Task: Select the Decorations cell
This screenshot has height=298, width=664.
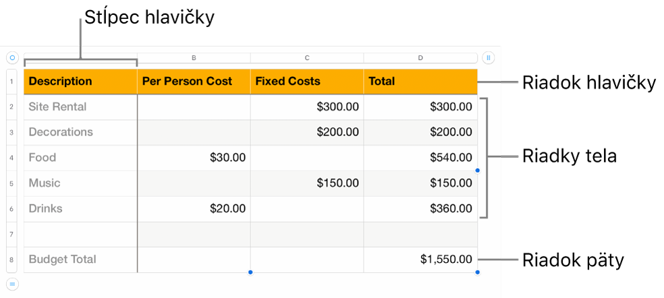Action: tap(80, 132)
